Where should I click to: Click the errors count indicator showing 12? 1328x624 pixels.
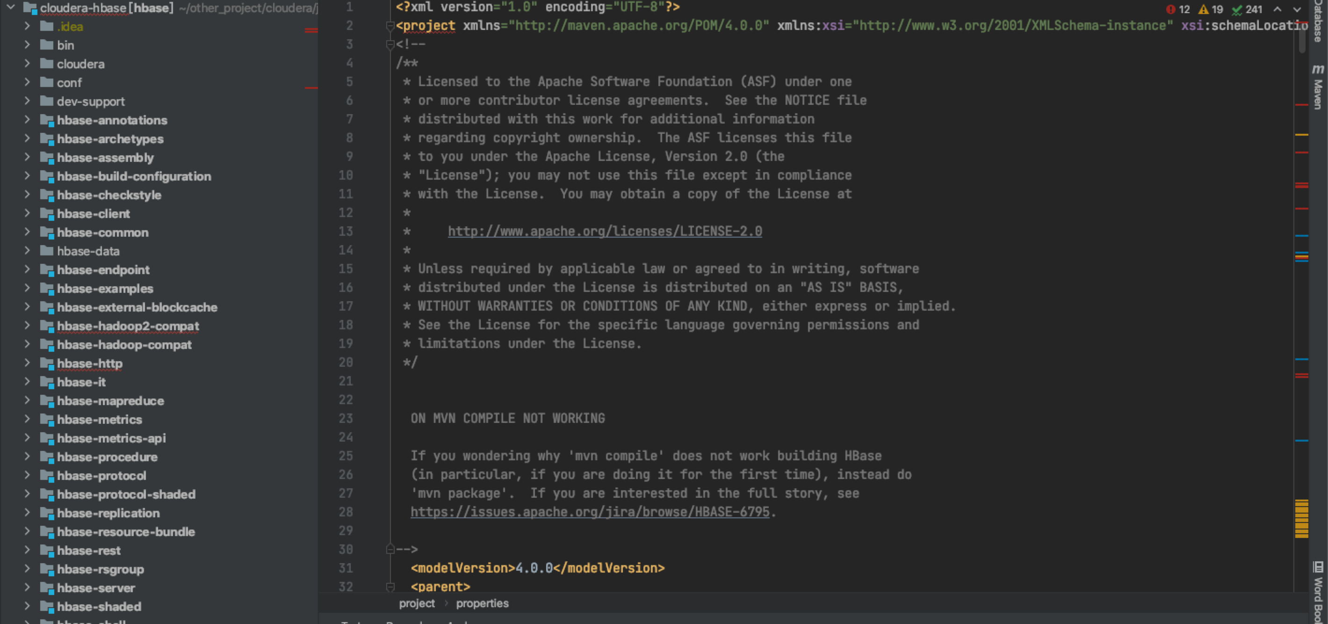click(1177, 9)
